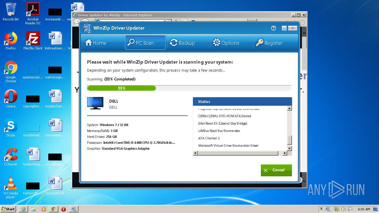Select the providesmi... desktop file
Image resolution: width=379 pixels, height=213 pixels.
tap(55, 159)
